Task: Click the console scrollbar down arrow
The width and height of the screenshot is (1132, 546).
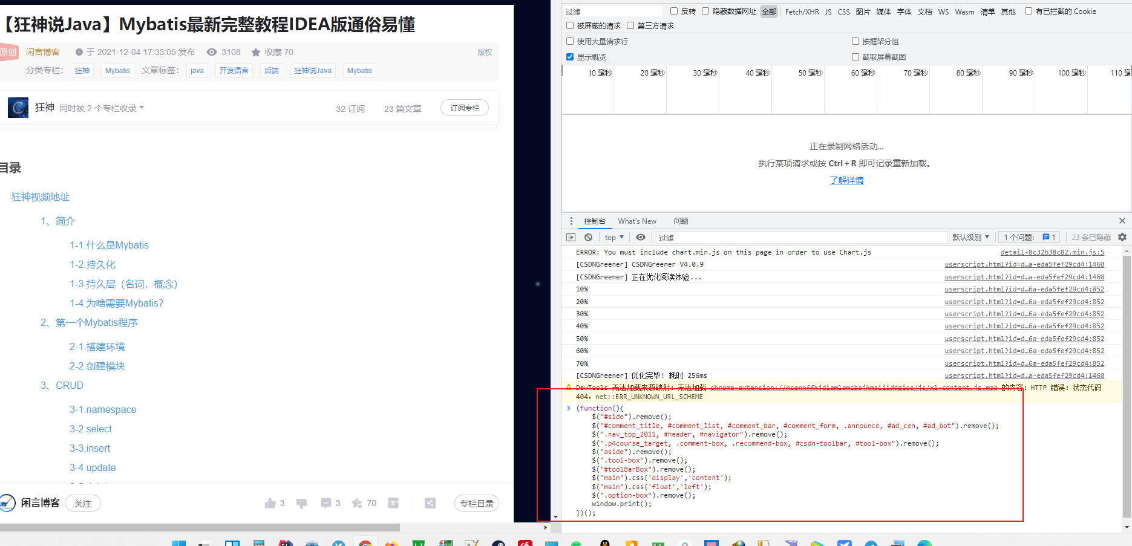Action: point(1127,527)
